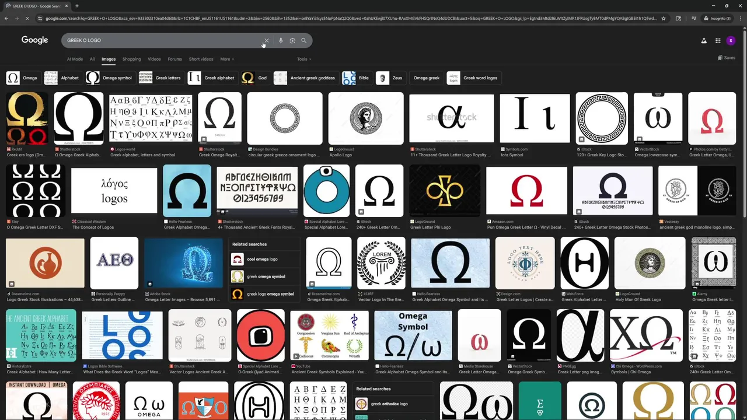Open related search greek orthodox logo

click(393, 404)
